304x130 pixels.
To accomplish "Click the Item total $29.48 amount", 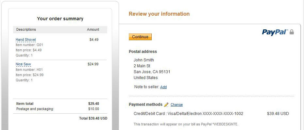I will 93,104.
